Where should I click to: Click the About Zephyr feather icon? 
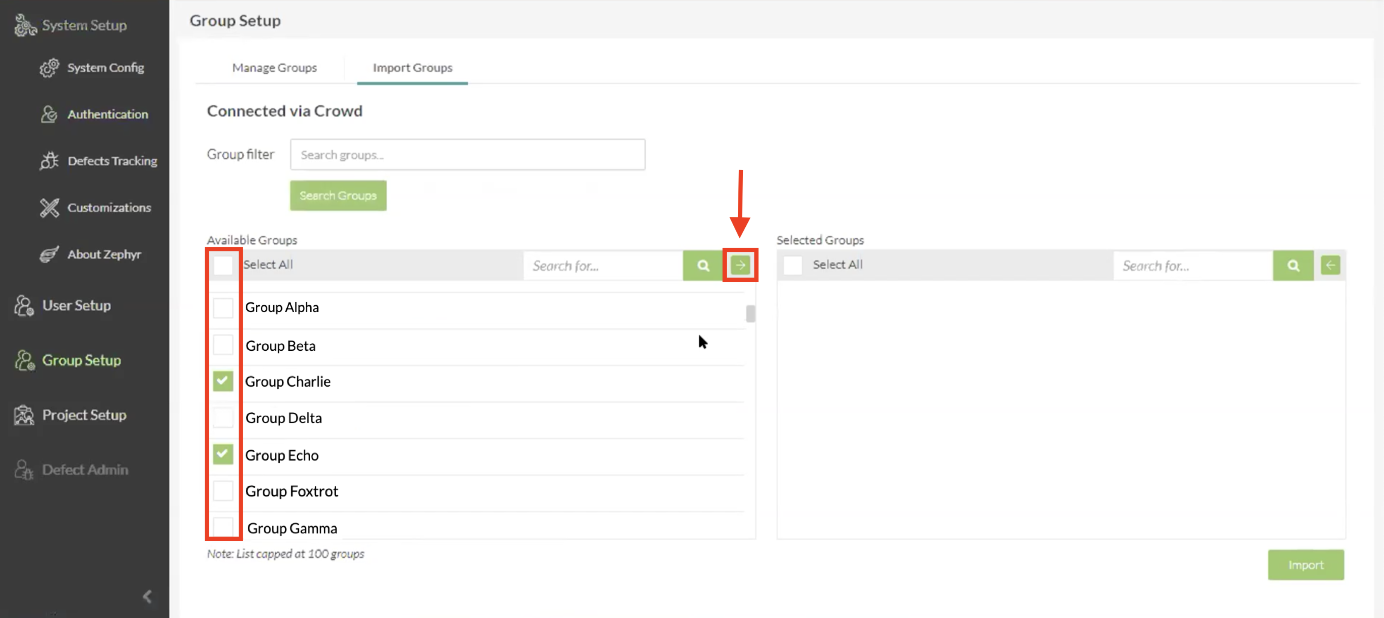point(49,254)
